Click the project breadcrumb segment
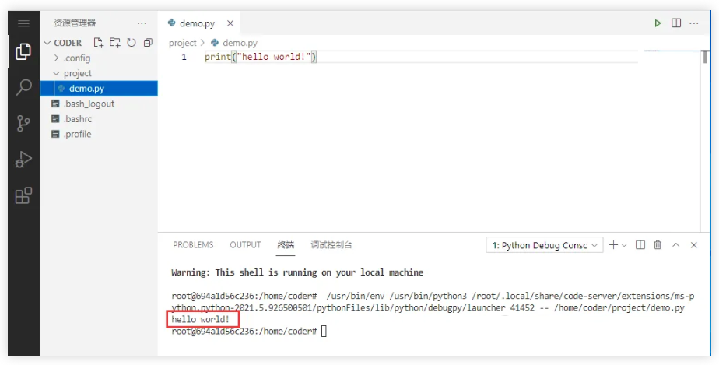Viewport: 719px width, 365px height. point(183,44)
